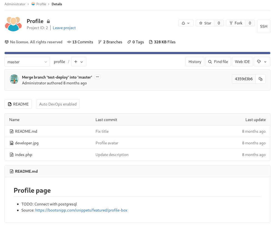274x226 pixels.
Task: Click the index.php file icon
Action: pyautogui.click(x=11, y=155)
